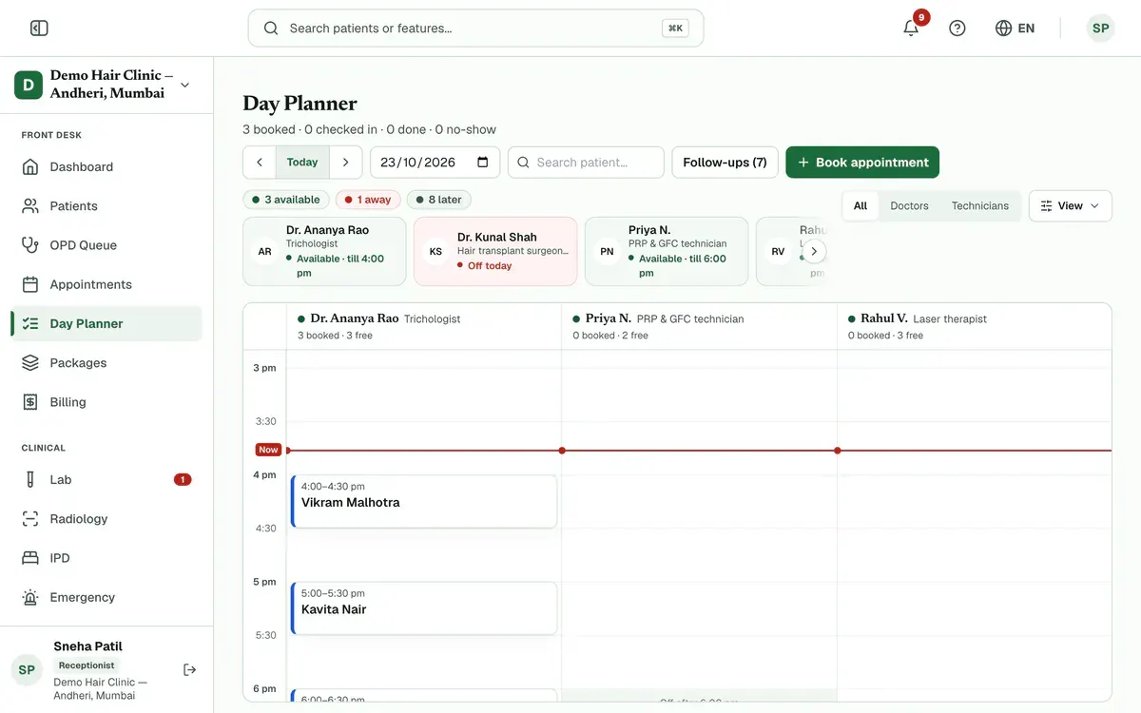Click the Dr. Ananya Rao column header
The width and height of the screenshot is (1141, 713).
pos(424,326)
